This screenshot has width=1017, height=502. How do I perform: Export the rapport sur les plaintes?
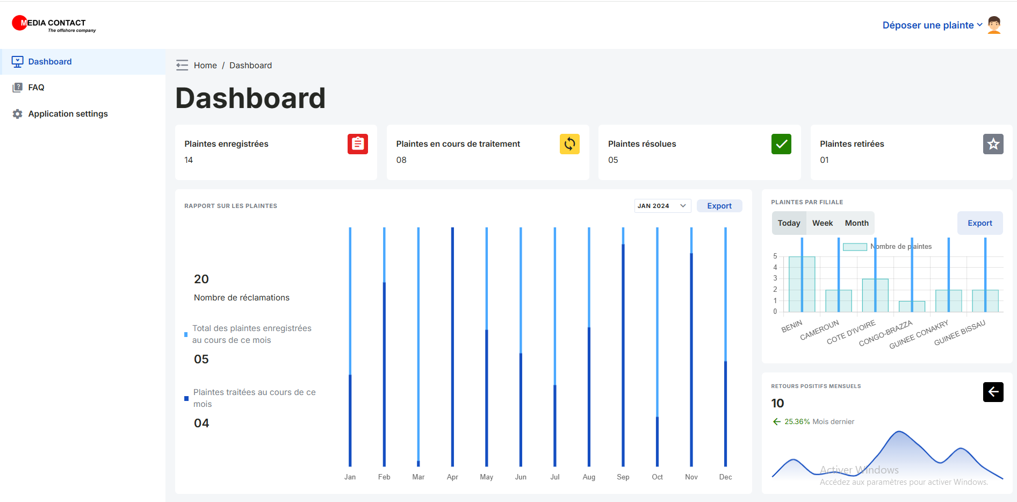tap(719, 206)
